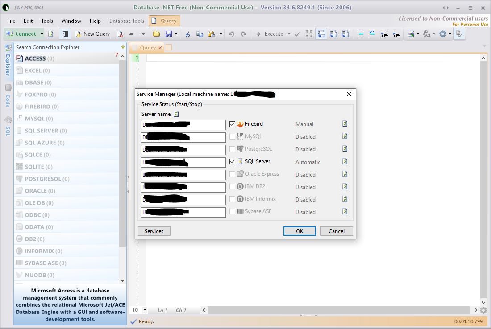Tick the PostgreSQL service checkbox
This screenshot has height=329, width=491.
point(233,149)
